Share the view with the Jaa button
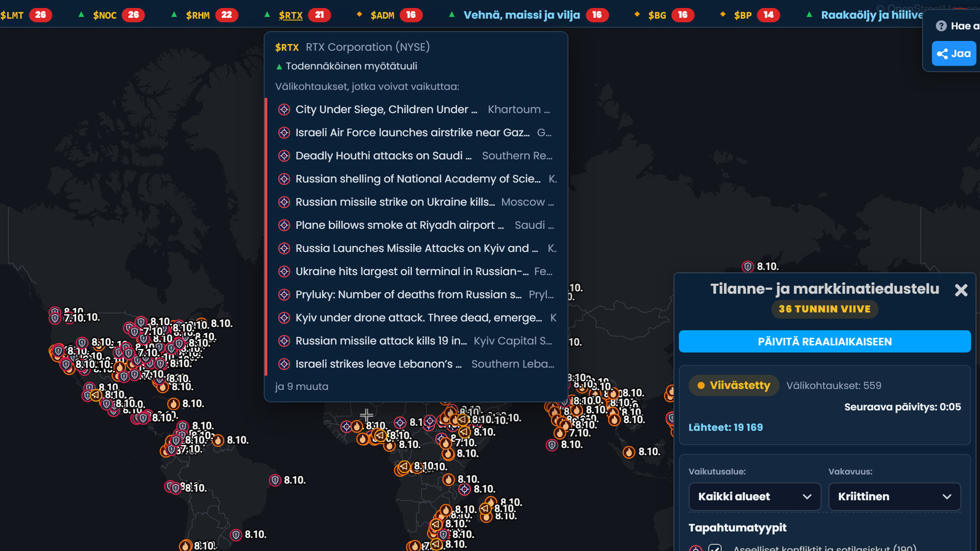Viewport: 980px width, 551px height. click(x=954, y=53)
